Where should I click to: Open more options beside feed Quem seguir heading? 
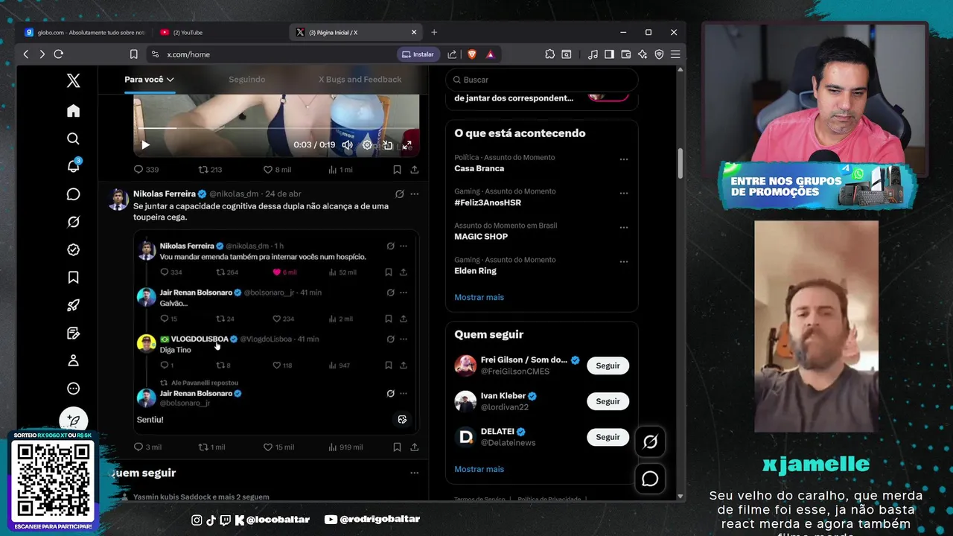[415, 473]
